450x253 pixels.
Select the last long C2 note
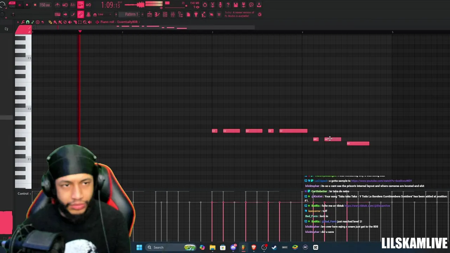tap(293, 131)
